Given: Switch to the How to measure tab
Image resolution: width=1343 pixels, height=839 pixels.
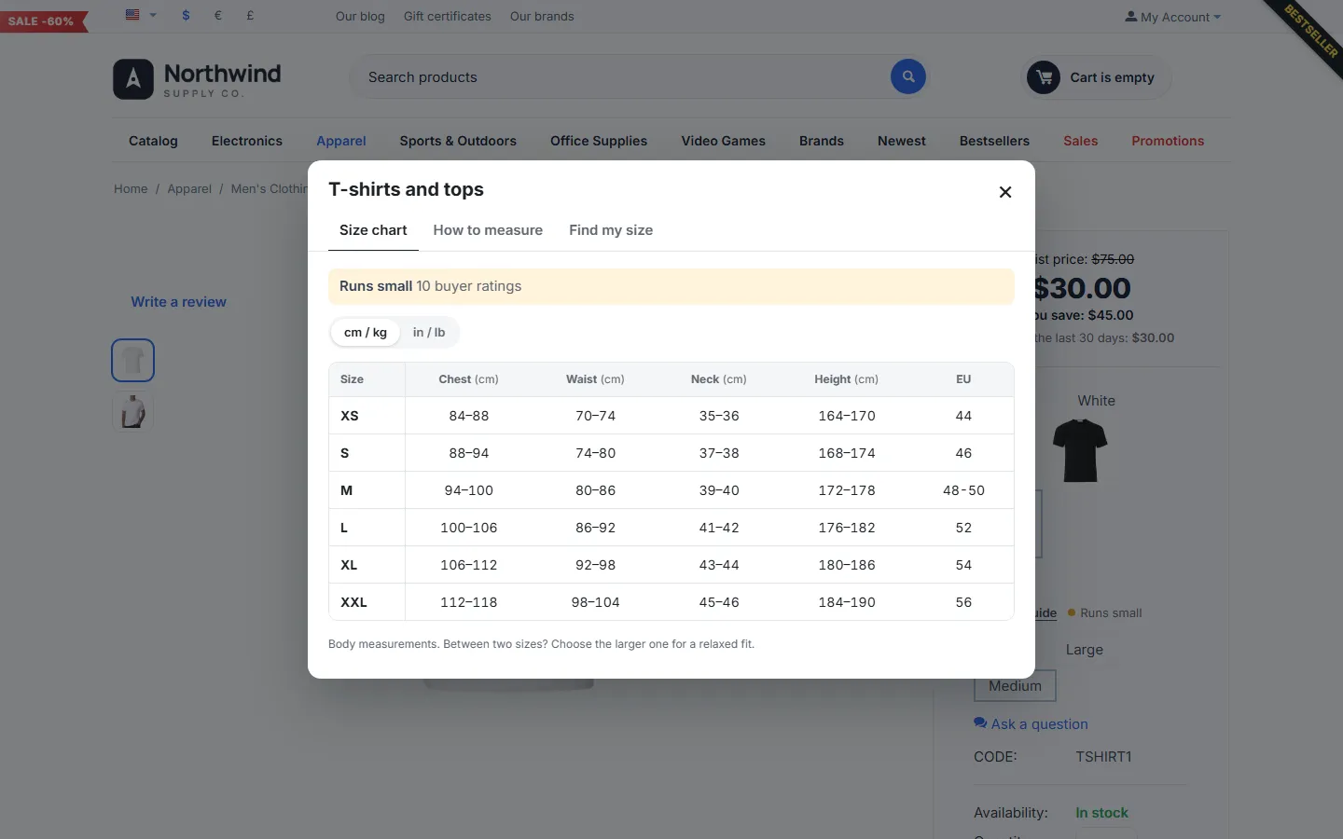Looking at the screenshot, I should coord(488,230).
